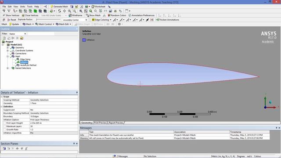Select Edge Sizing in the tree
Viewport: 281px width, 158px height.
(25, 59)
